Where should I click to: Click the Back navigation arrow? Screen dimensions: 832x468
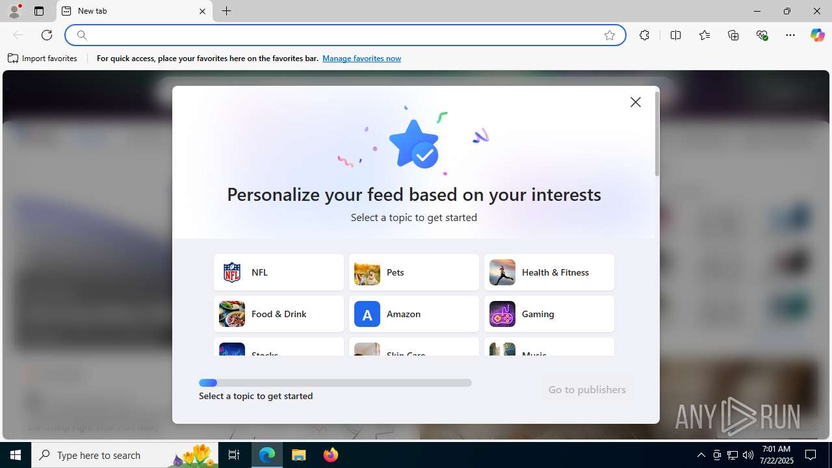point(18,35)
